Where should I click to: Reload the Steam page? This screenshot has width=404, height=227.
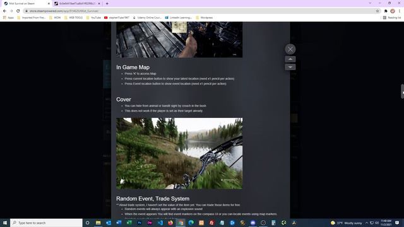(x=18, y=11)
